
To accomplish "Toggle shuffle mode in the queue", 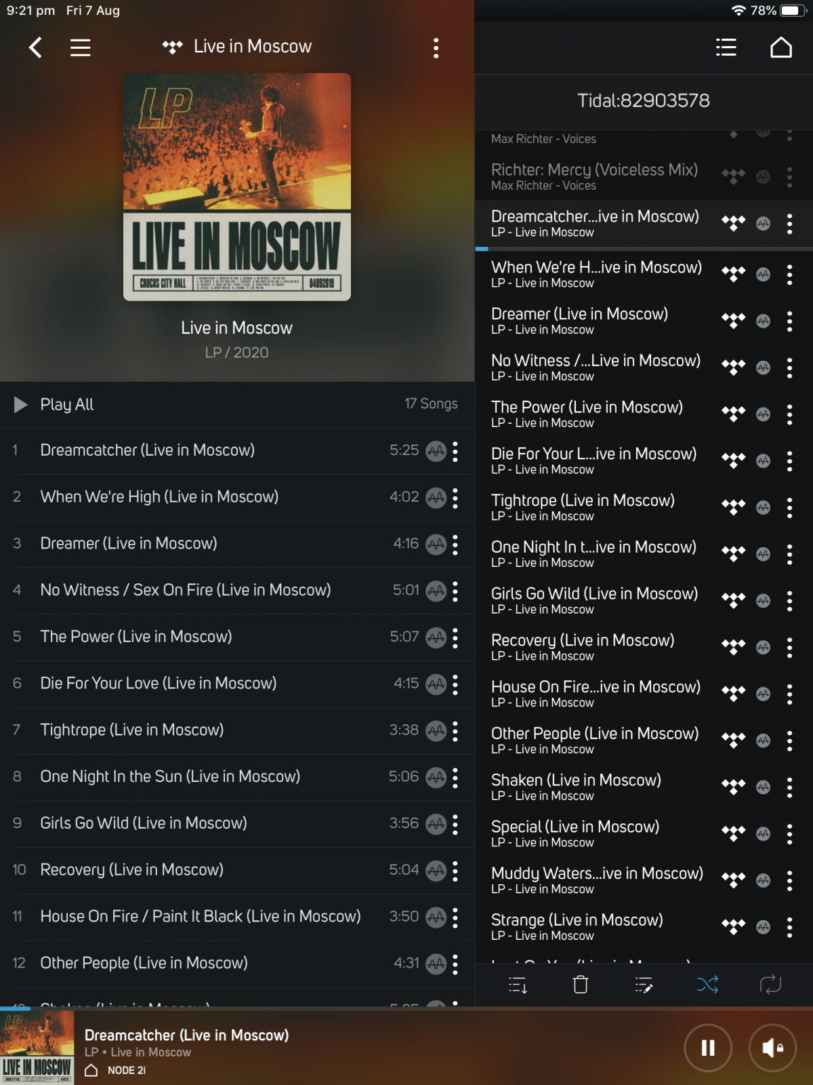I will (x=707, y=984).
